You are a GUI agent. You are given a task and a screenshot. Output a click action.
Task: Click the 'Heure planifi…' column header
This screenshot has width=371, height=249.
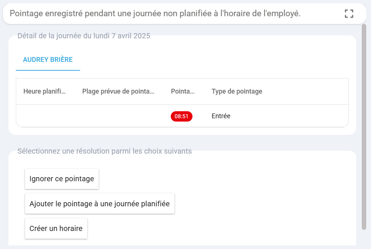[x=45, y=91]
